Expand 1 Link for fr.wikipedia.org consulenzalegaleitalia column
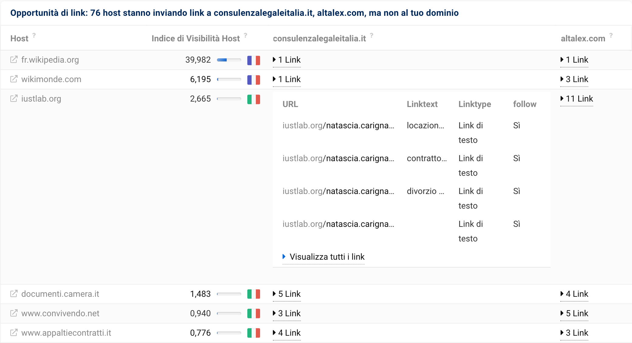 (x=287, y=60)
